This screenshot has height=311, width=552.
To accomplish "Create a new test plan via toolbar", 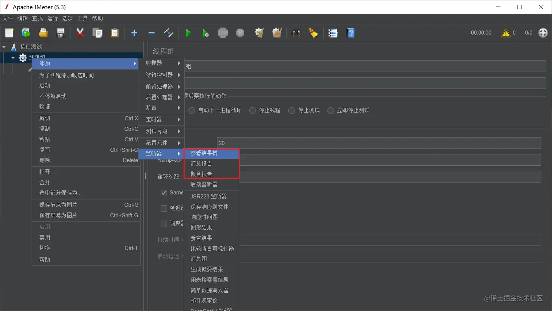I will (x=9, y=33).
